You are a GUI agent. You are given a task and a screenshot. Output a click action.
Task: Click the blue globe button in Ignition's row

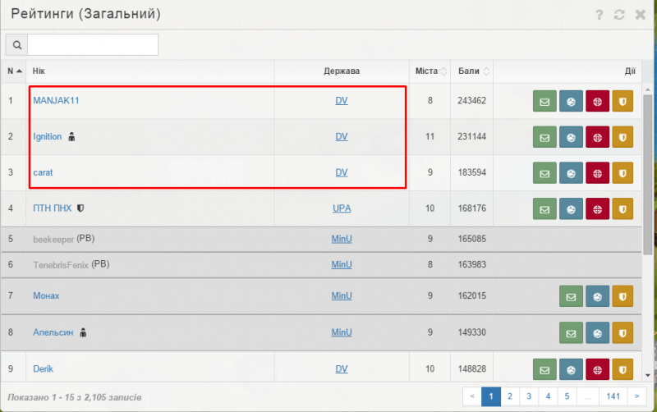570,137
